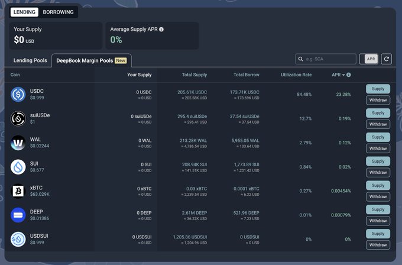The height and width of the screenshot is (265, 402).
Task: Open the Lending Pools tab
Action: [30, 60]
